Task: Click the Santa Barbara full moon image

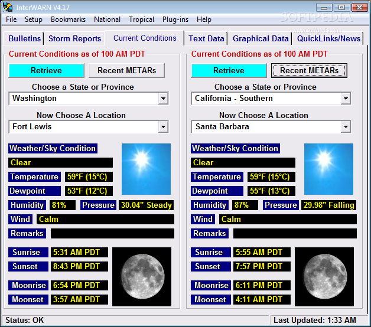Action: coord(324,277)
